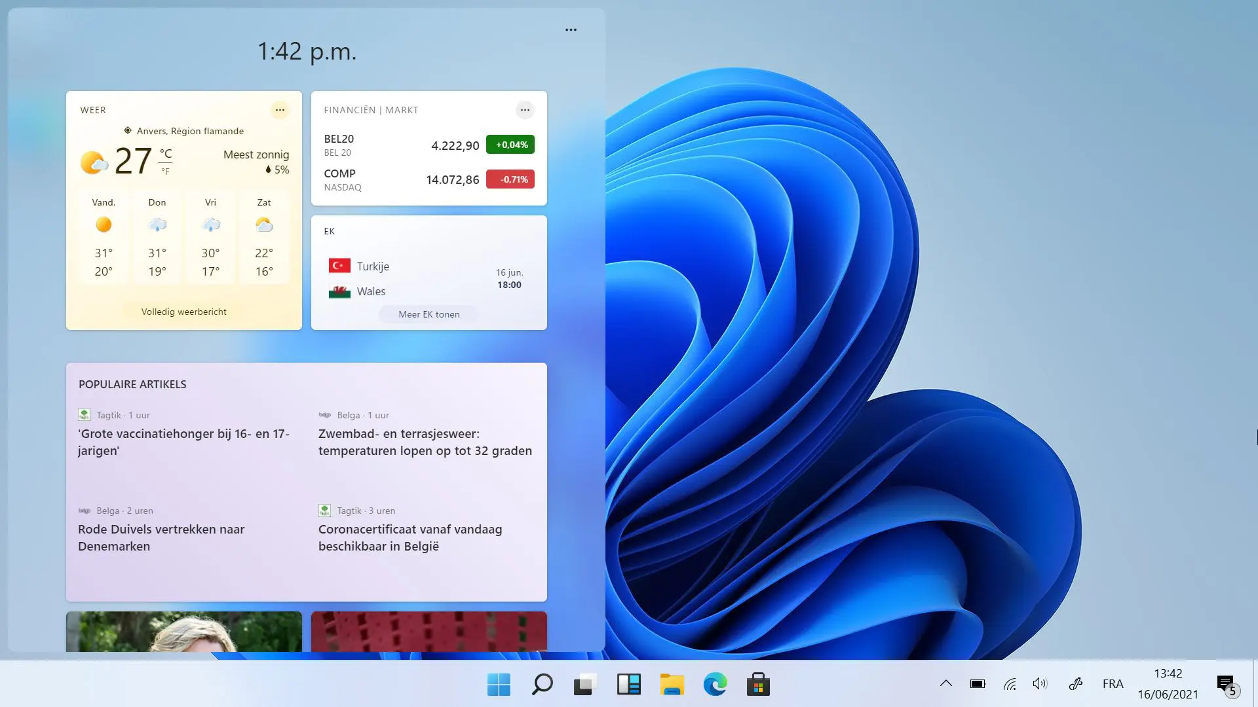Click Meer EK tonen button
This screenshot has height=707, width=1258.
tap(429, 314)
